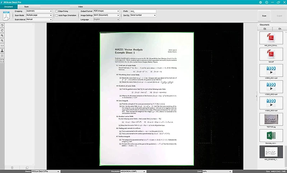Image resolution: width=287 pixels, height=173 pixels.
Task: Switch to the Book tab
Action: click(27, 7)
